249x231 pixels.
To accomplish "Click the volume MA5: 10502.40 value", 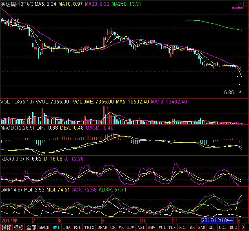I will [x=132, y=101].
